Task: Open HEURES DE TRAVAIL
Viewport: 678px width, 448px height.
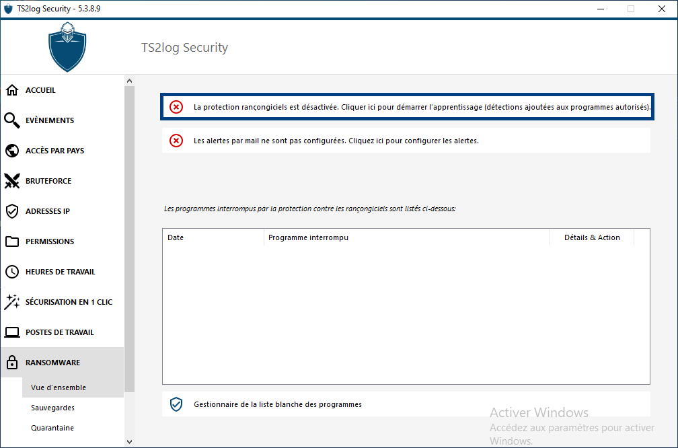Action: point(62,272)
